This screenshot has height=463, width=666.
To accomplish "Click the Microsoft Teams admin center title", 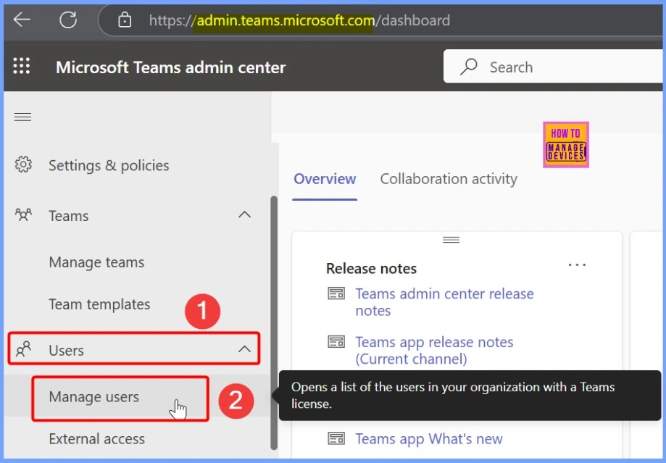I will point(171,67).
